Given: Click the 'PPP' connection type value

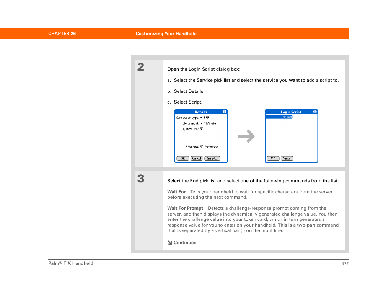Looking at the screenshot, I should [207, 118].
